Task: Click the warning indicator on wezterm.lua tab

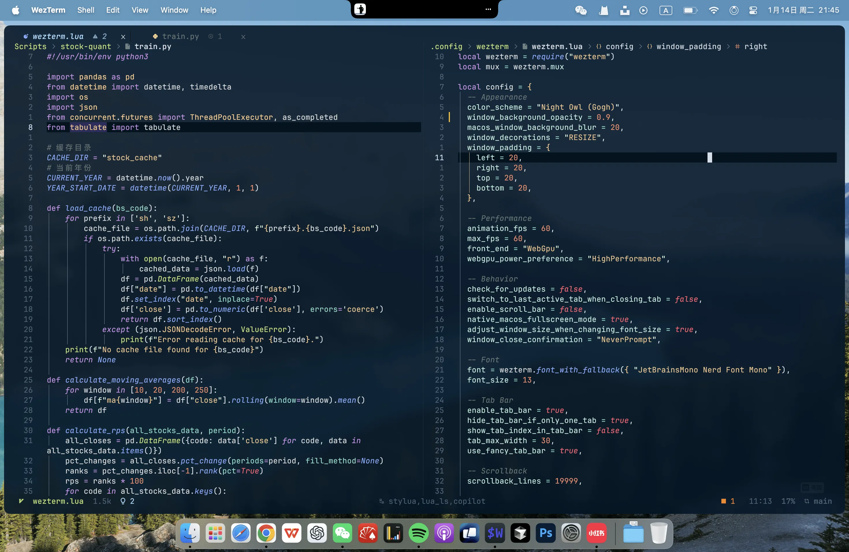Action: [x=95, y=37]
